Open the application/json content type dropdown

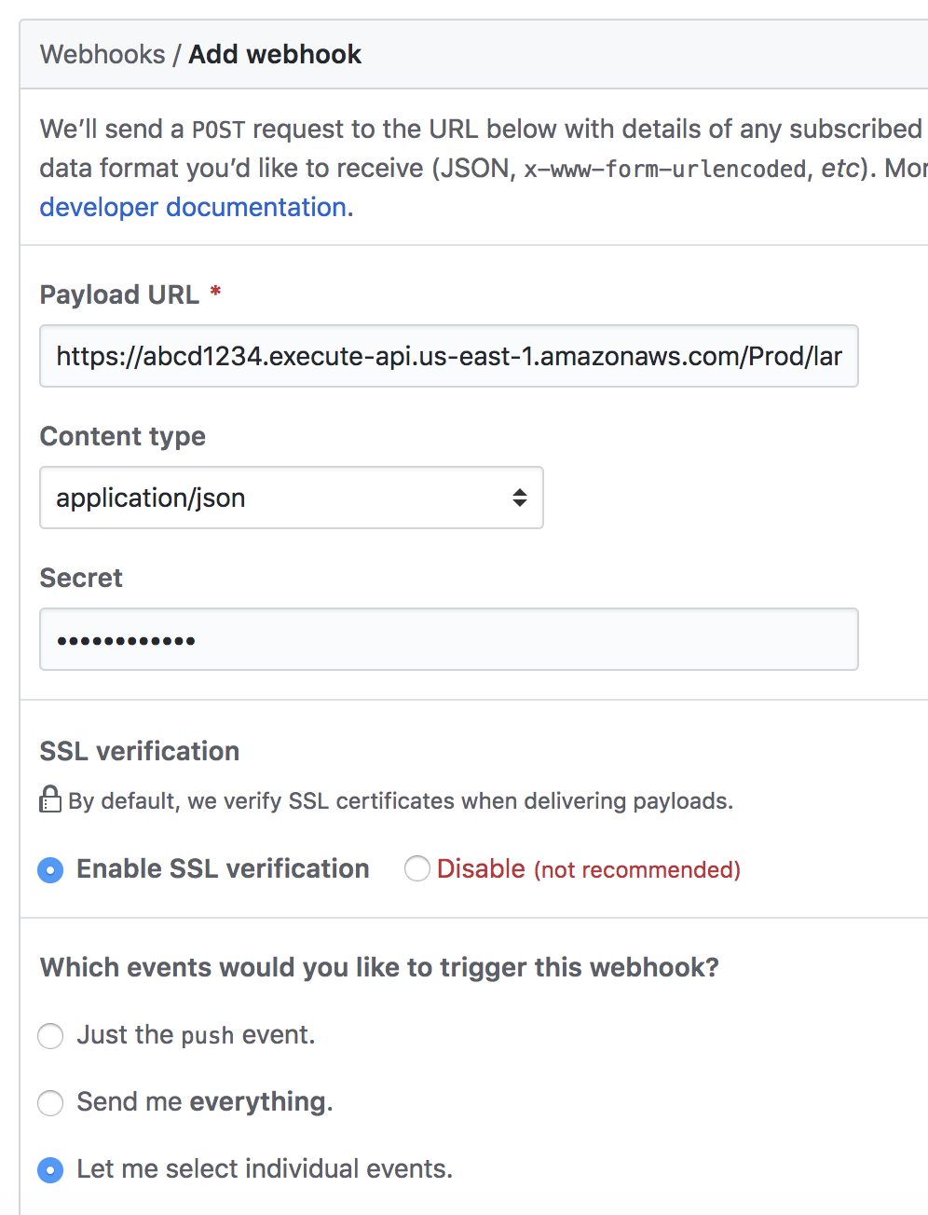coord(291,498)
